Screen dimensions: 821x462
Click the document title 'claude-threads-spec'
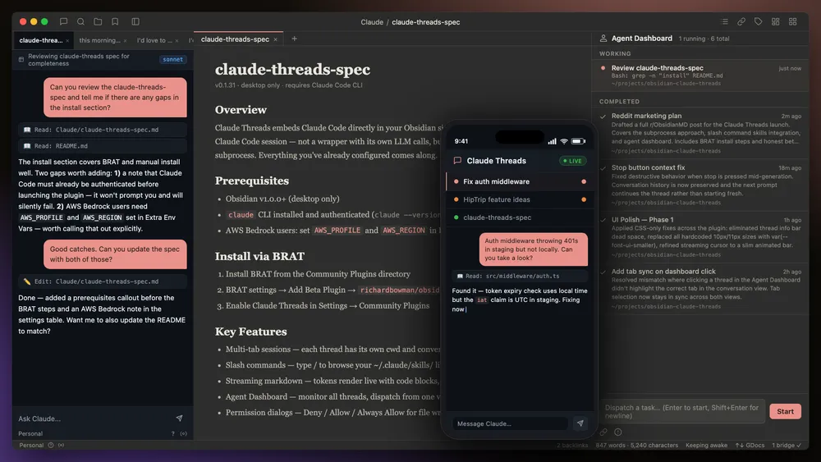click(292, 70)
